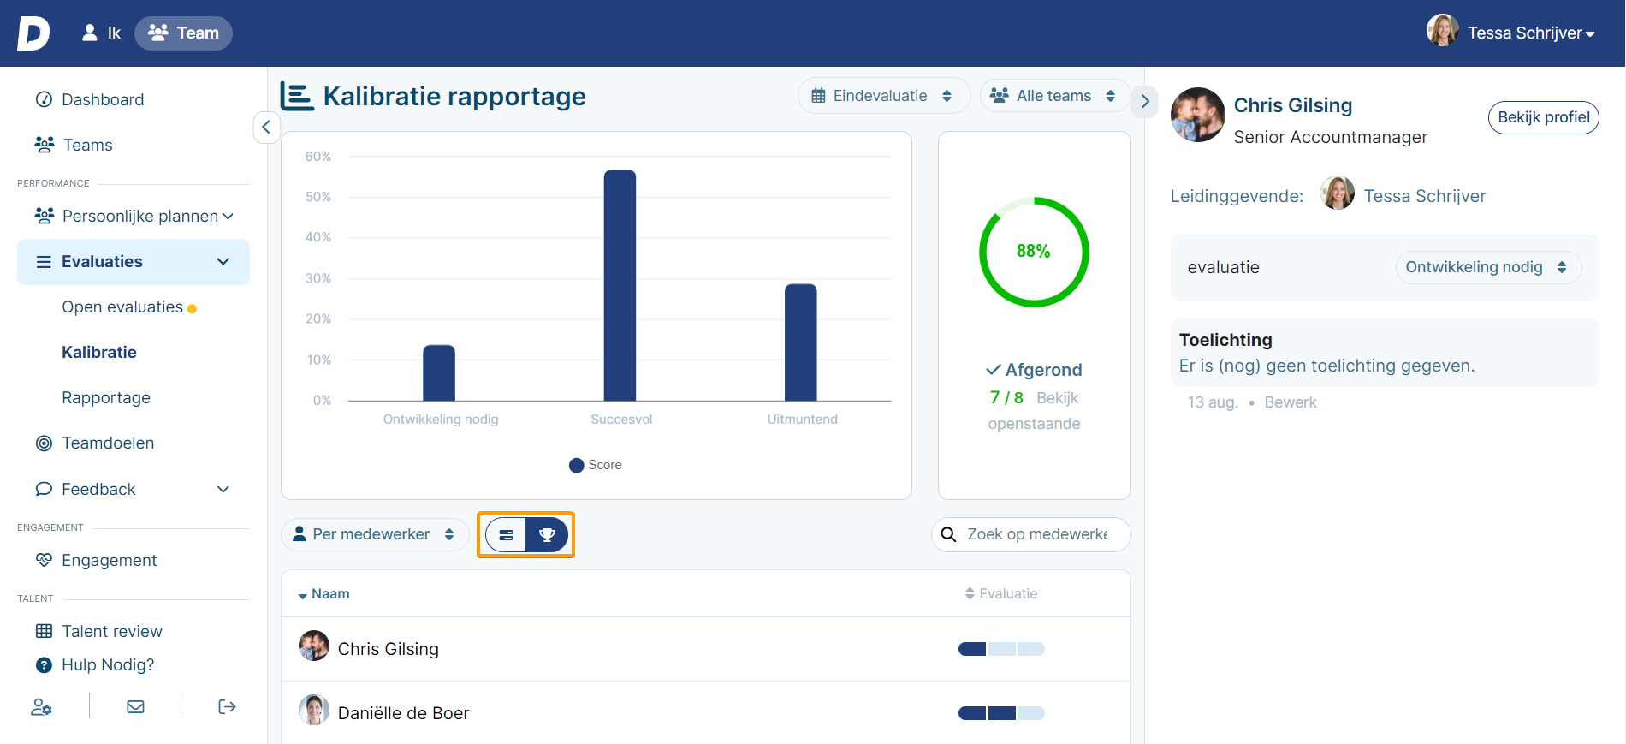Image resolution: width=1626 pixels, height=744 pixels.
Task: Select the Kalibratie submenu item
Action: click(x=99, y=352)
